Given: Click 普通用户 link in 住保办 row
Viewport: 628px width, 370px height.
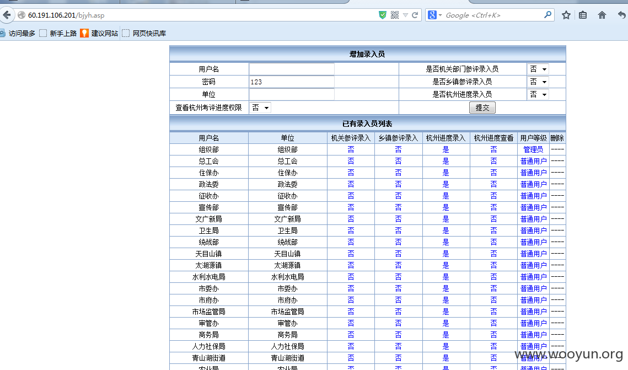Looking at the screenshot, I should click(x=533, y=173).
